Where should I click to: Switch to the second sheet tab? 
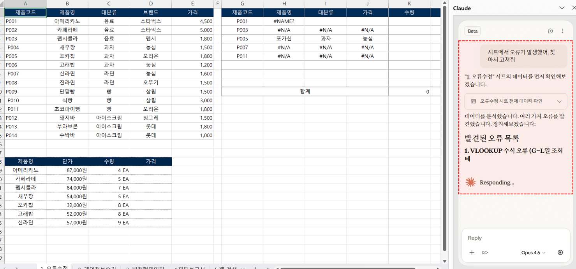point(97,267)
